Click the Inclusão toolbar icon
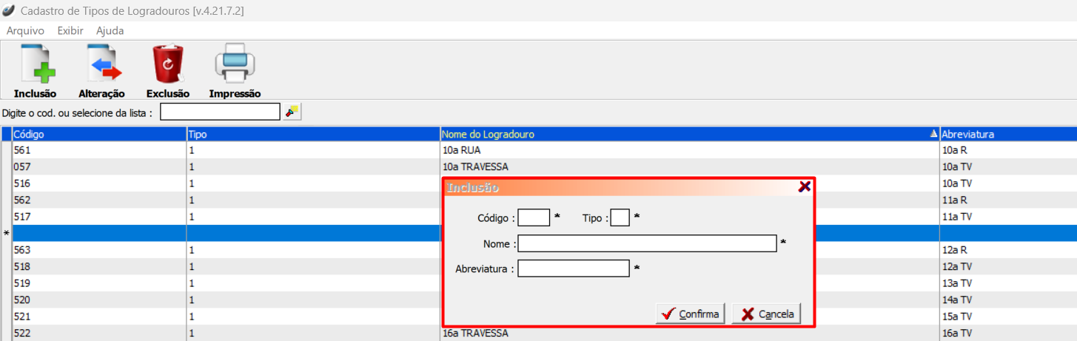The height and width of the screenshot is (341, 1077). (36, 65)
